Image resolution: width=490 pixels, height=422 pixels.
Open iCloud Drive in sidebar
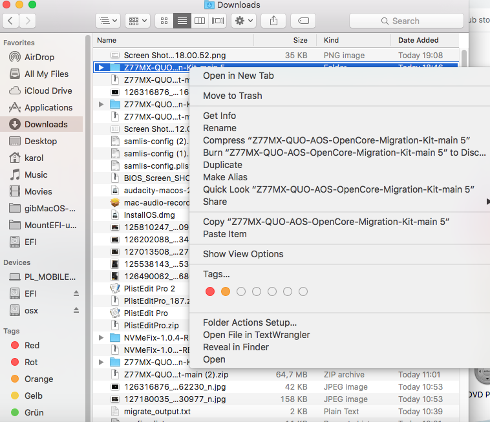(x=41, y=91)
